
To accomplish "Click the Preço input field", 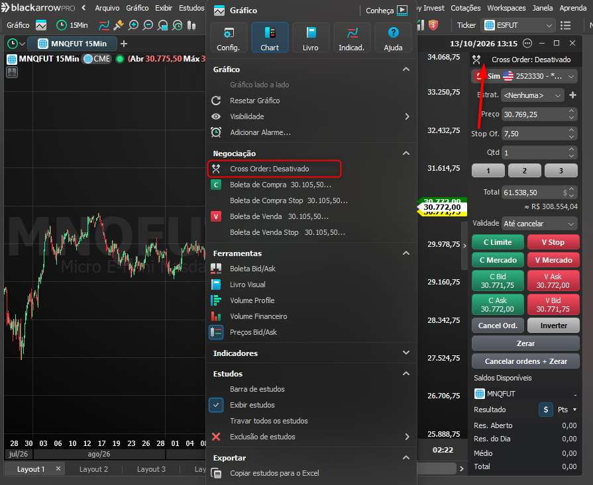I will pos(539,114).
